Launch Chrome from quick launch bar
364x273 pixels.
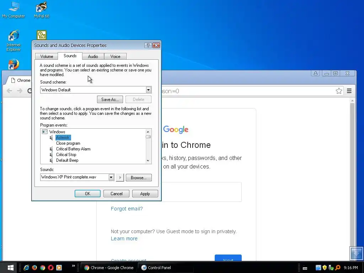43,268
